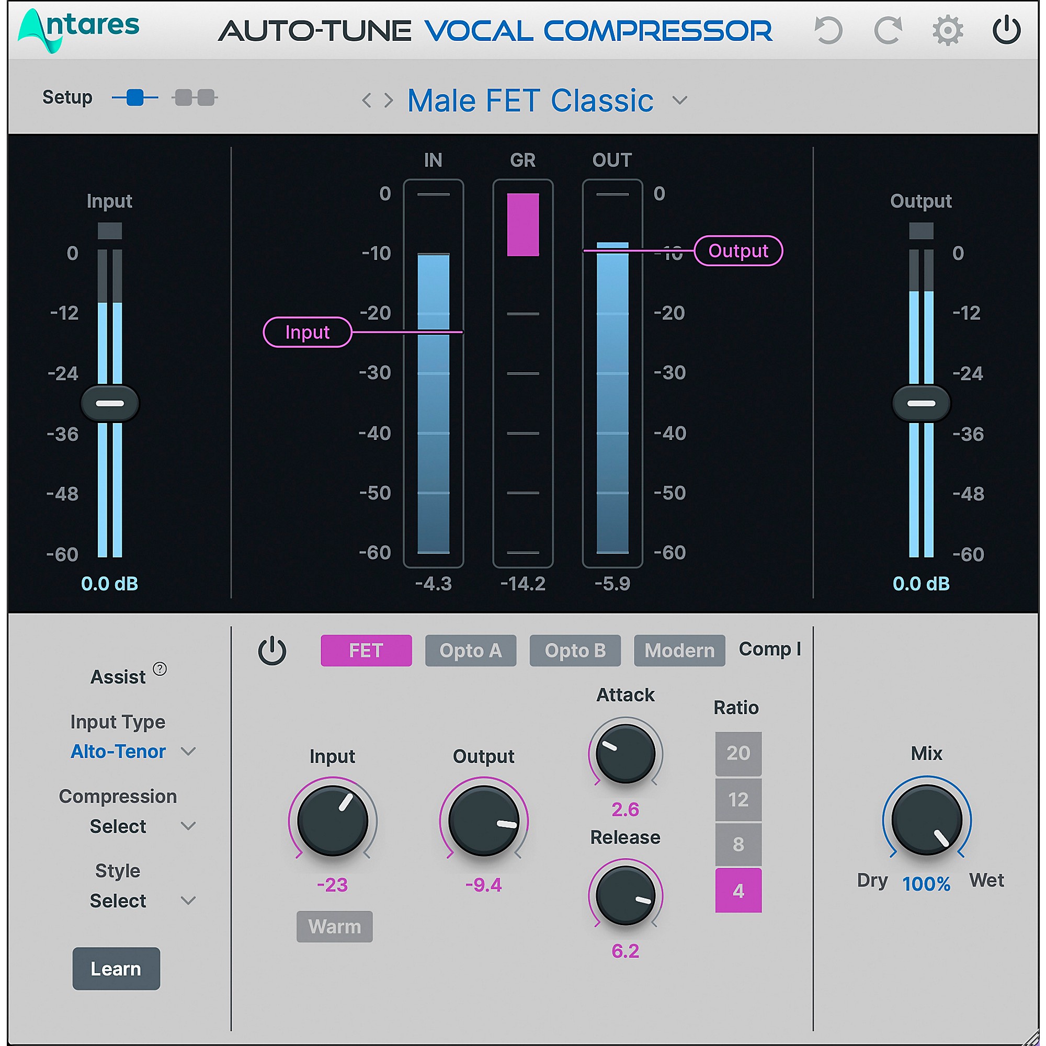Image resolution: width=1046 pixels, height=1046 pixels.
Task: Open the Input Type Alto-Tenor dropdown
Action: point(133,752)
